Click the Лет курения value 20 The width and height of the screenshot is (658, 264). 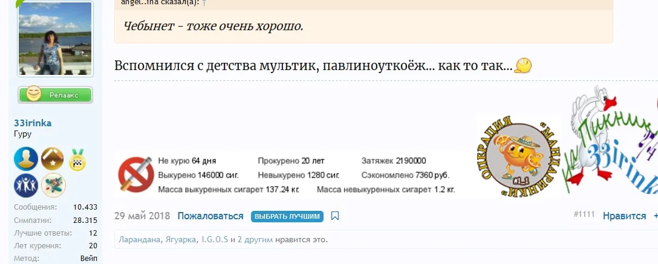pyautogui.click(x=93, y=245)
